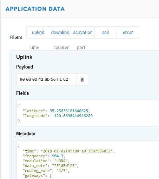159x179 pixels.
Task: Click the APPLICATION DATA title
Action: pyautogui.click(x=35, y=9)
